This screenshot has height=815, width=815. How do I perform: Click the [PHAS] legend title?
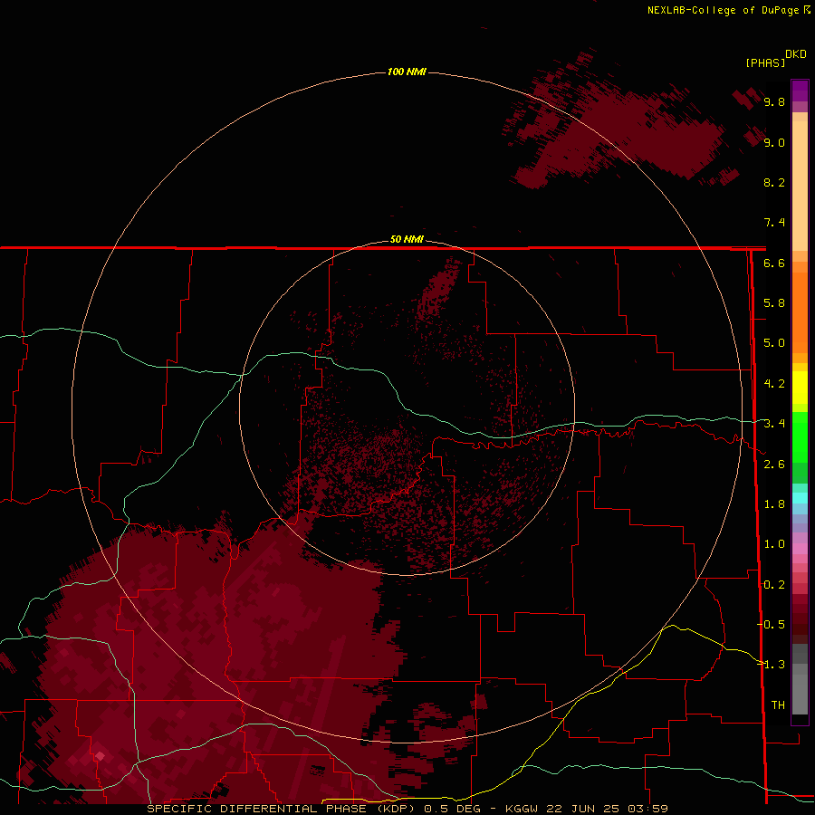click(765, 63)
